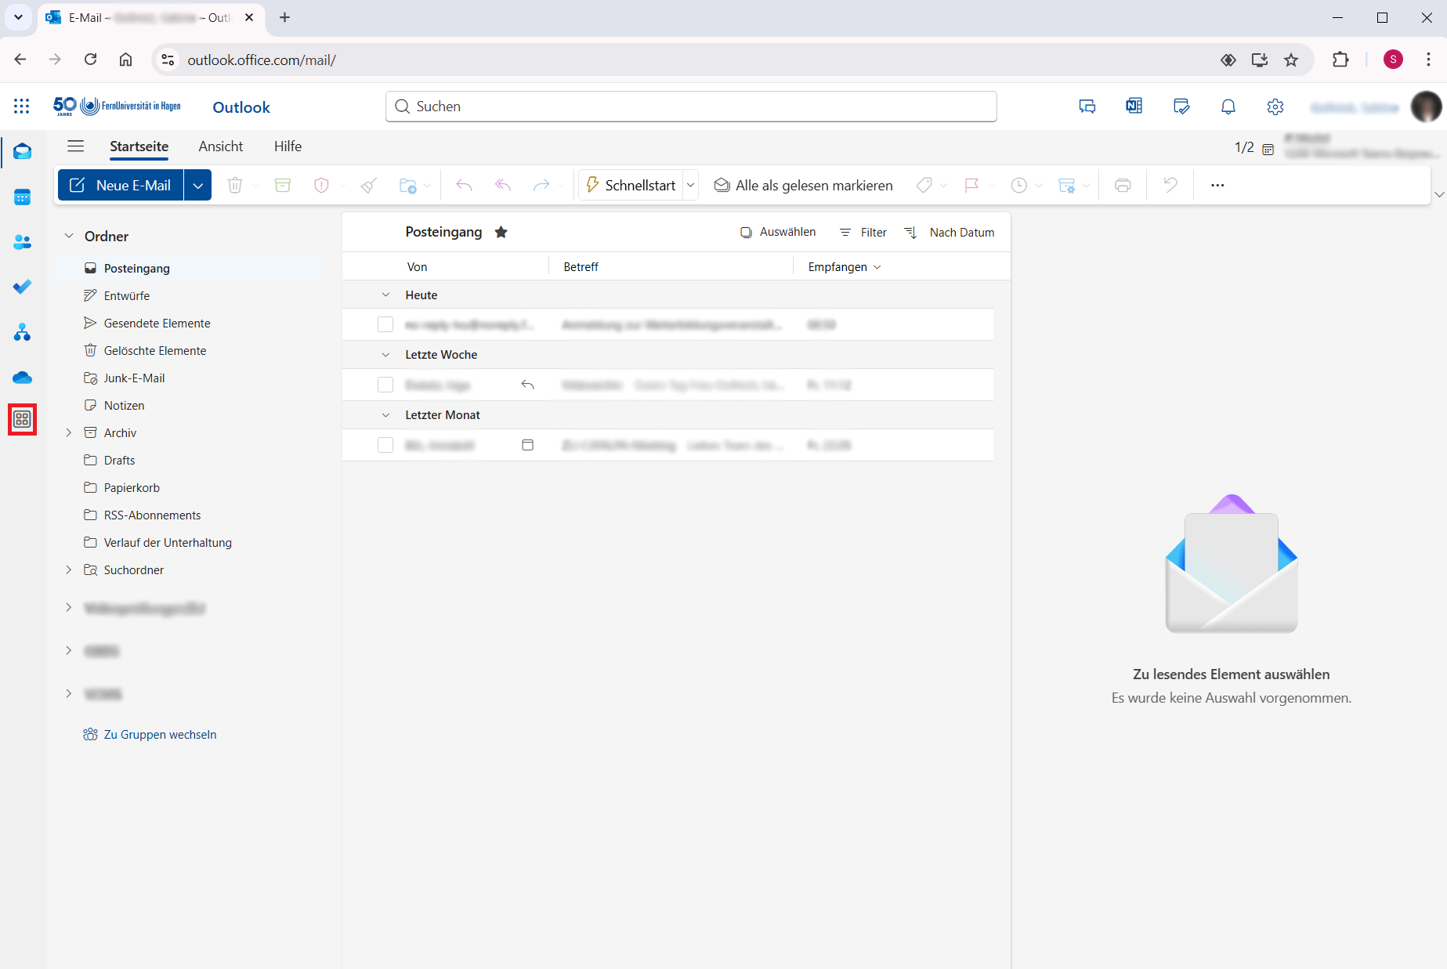Open Calendar from the left app rail
Viewport: 1447px width, 969px height.
(22, 197)
